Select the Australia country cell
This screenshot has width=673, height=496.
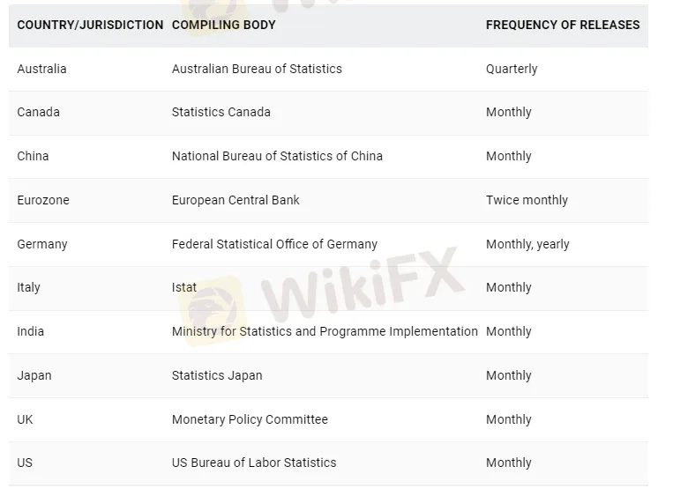coord(41,69)
